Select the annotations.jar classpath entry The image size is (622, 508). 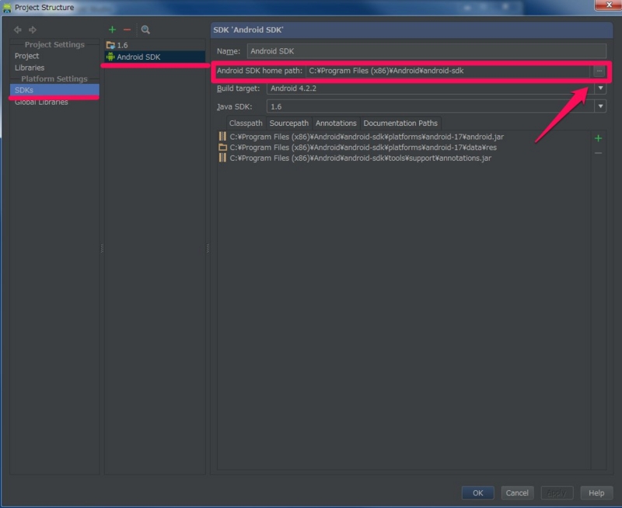pos(360,158)
